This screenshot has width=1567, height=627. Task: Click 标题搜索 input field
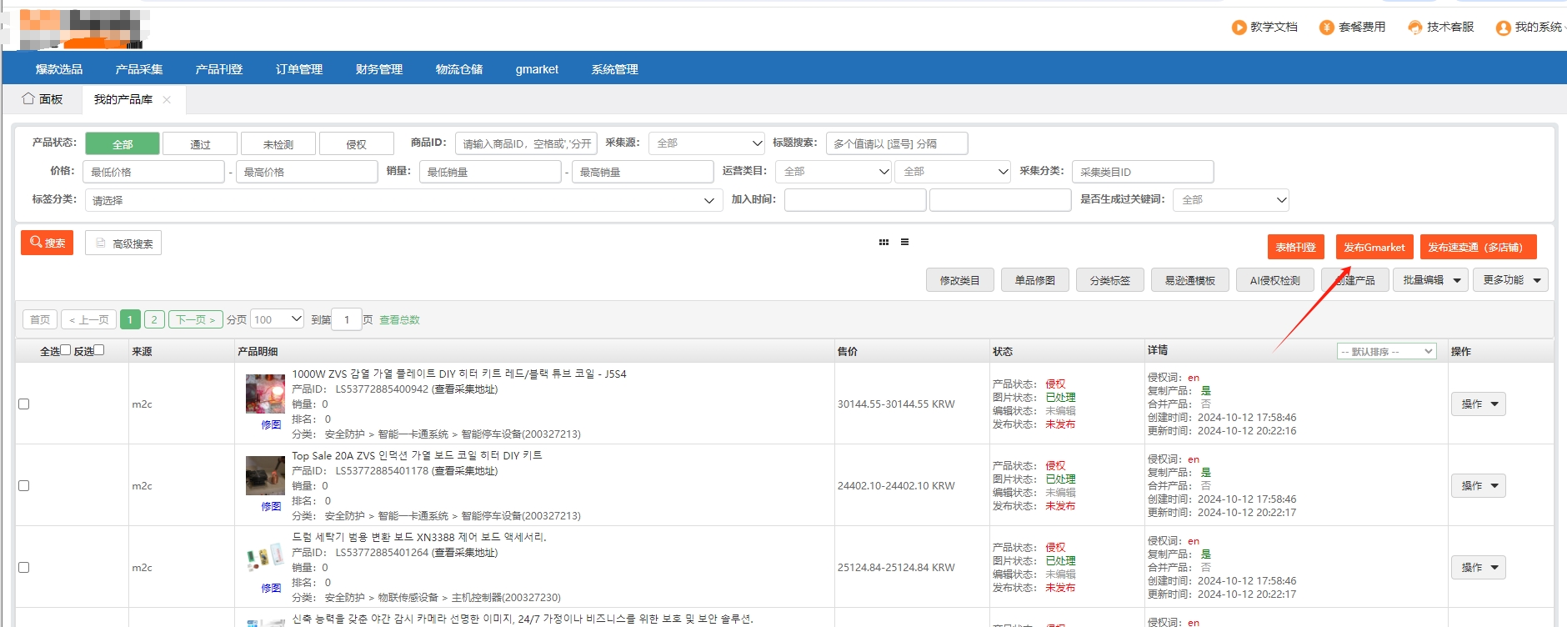click(897, 143)
